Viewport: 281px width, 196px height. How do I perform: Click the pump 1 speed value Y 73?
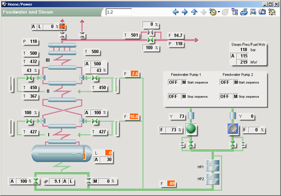181,116
